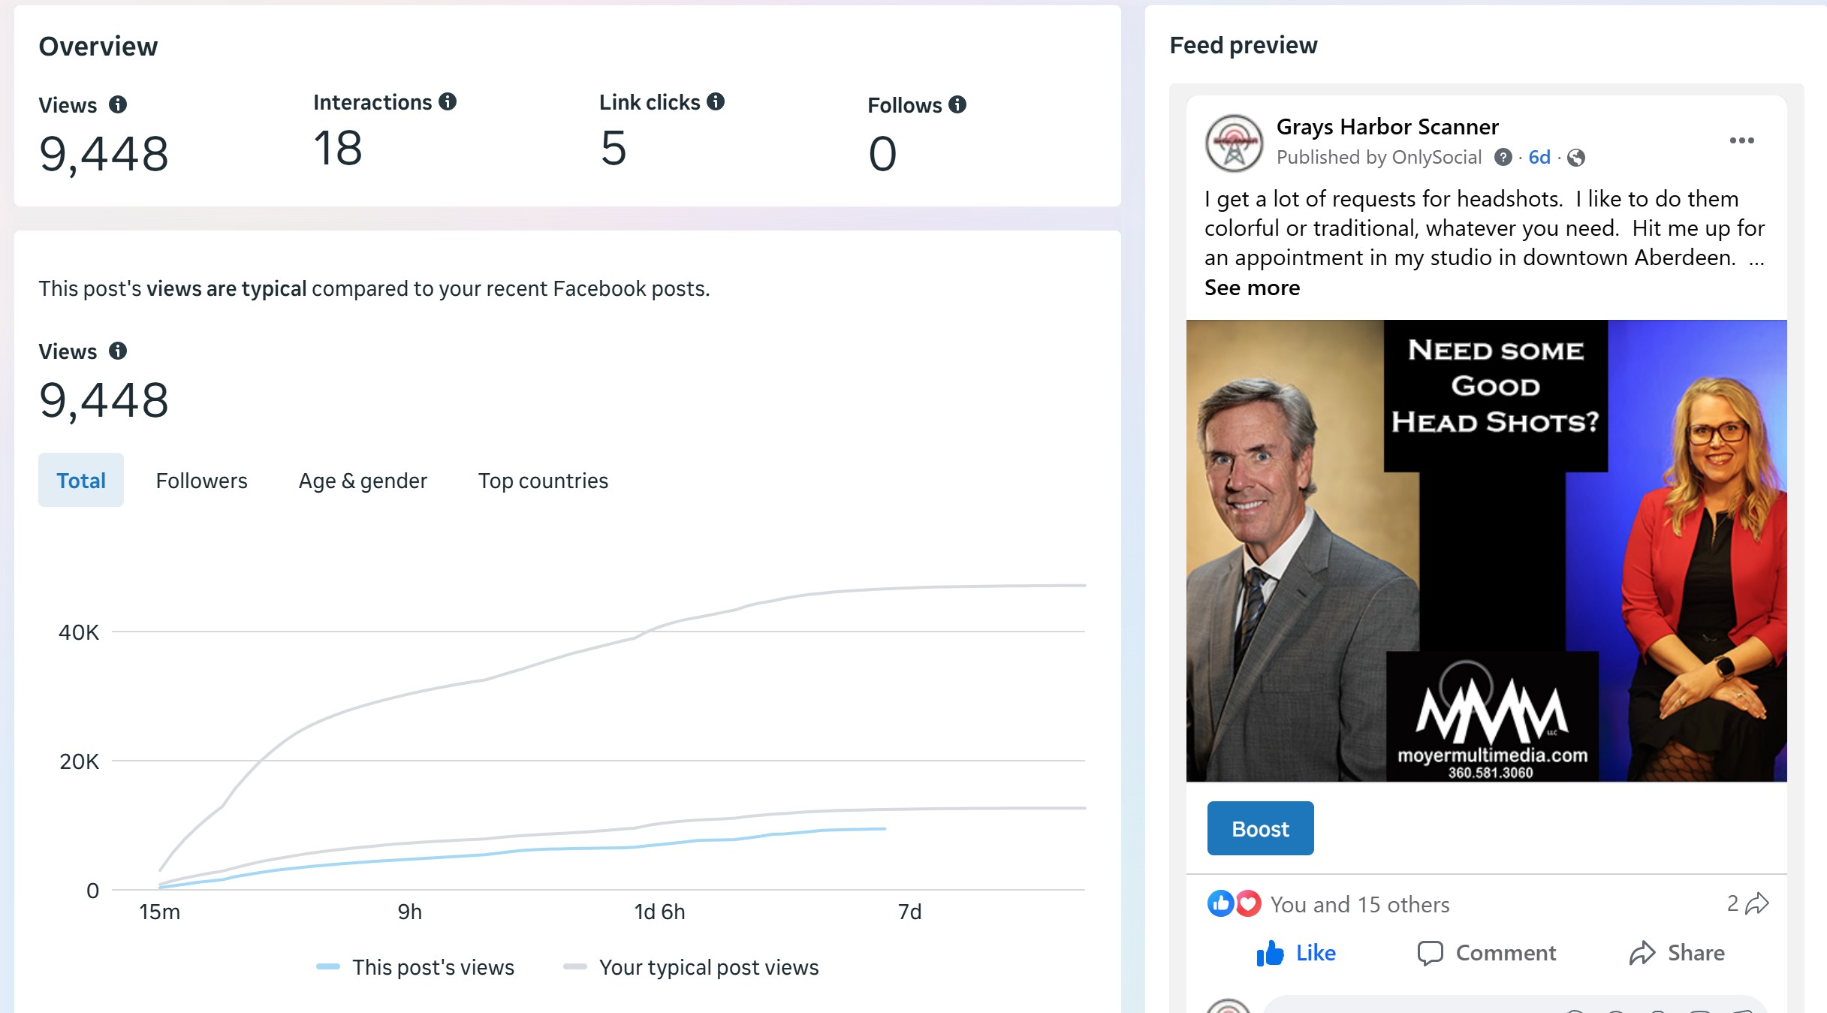Click info icon beside chart Views label

coord(118,351)
